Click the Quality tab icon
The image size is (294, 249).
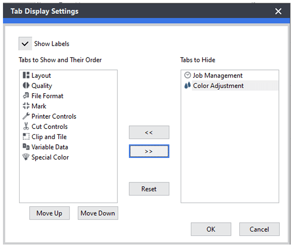click(x=26, y=86)
